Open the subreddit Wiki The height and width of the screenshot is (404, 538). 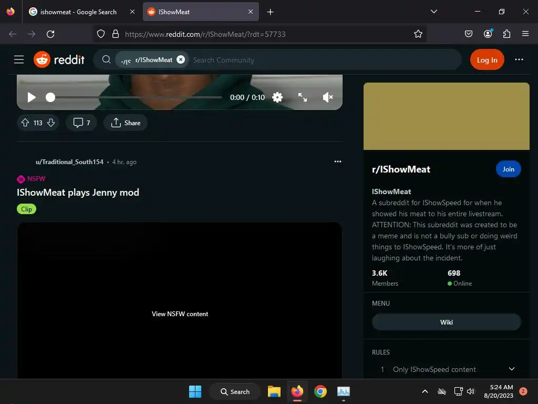pos(447,322)
